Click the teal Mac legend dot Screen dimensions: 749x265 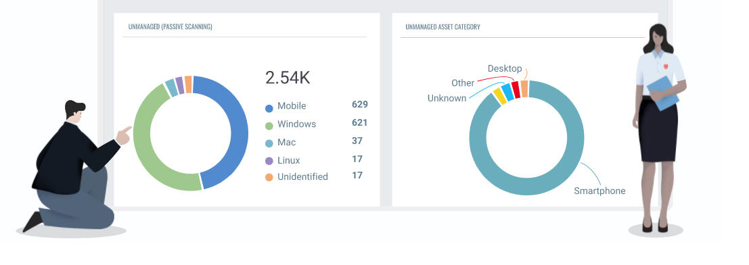pyautogui.click(x=269, y=143)
